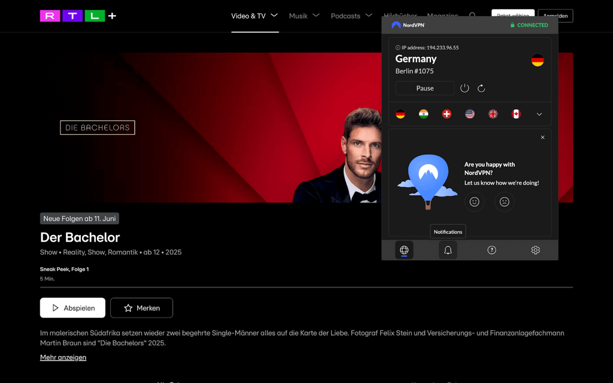613x383 pixels.
Task: Select the Canada flag quick connect
Action: point(516,114)
